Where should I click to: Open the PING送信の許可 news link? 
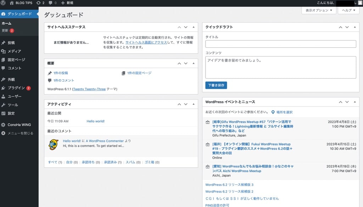pyautogui.click(x=217, y=205)
